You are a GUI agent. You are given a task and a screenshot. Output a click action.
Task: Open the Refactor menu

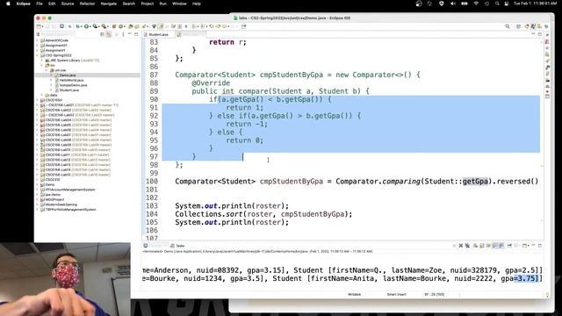[x=87, y=4]
